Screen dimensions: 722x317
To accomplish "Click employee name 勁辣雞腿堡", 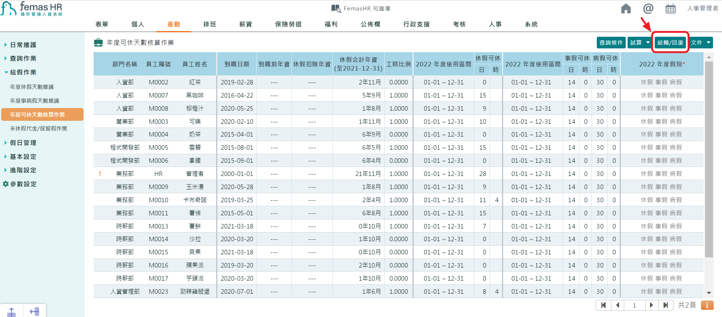I will point(195,291).
